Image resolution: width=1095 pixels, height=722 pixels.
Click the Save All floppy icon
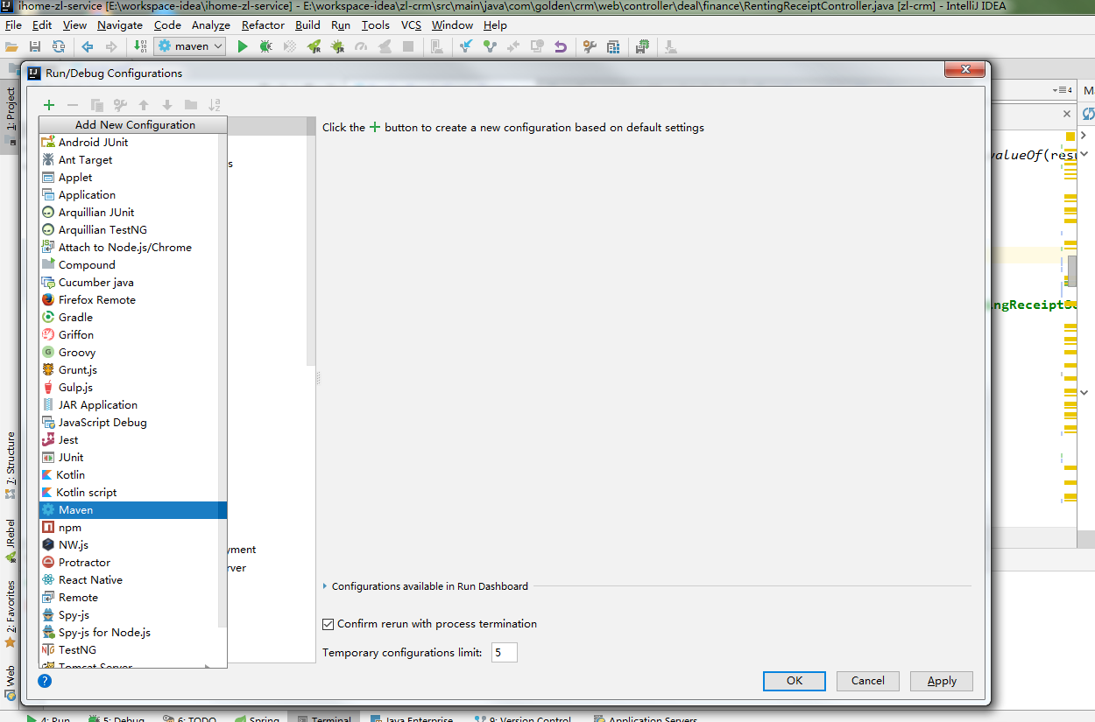click(35, 46)
